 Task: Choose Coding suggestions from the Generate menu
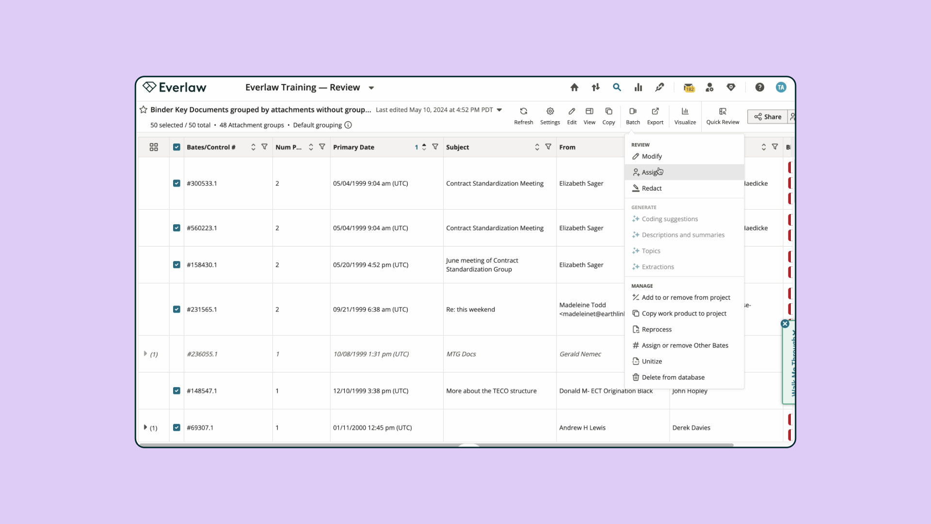click(x=669, y=219)
